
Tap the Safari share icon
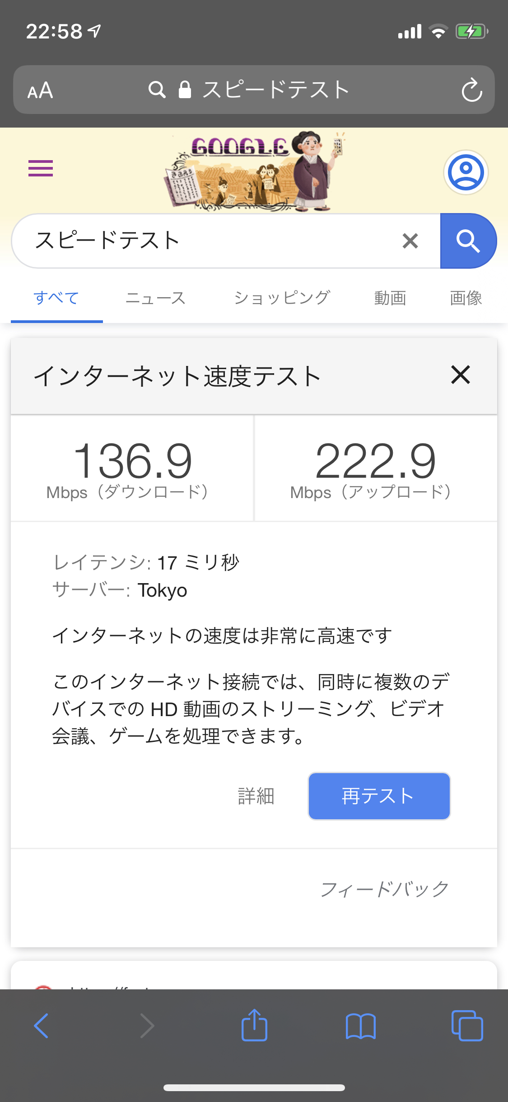(254, 1026)
